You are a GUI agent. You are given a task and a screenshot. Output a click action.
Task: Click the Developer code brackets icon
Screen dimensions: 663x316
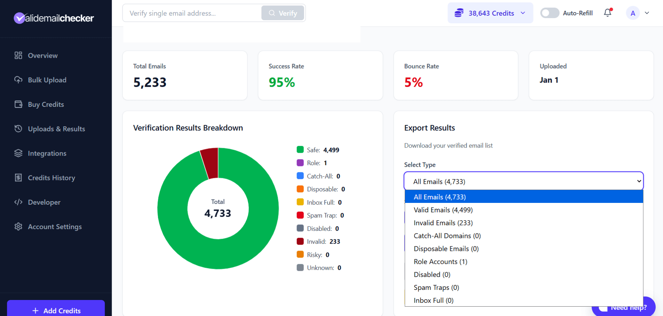coord(18,202)
